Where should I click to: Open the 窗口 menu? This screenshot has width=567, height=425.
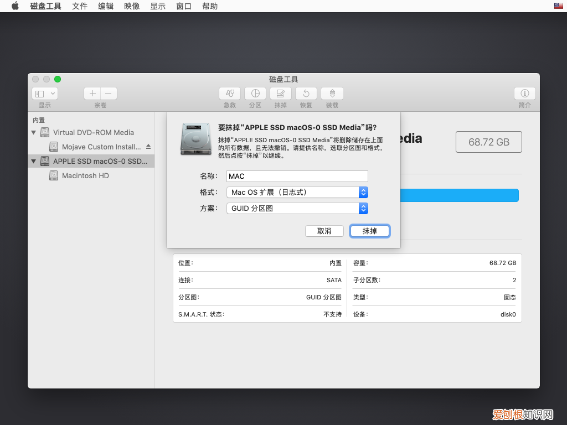click(x=184, y=6)
